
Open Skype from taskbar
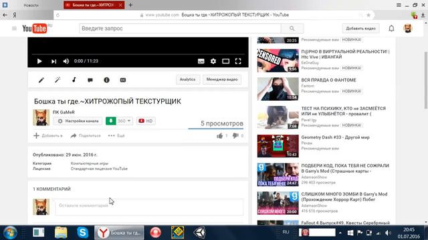[82, 233]
